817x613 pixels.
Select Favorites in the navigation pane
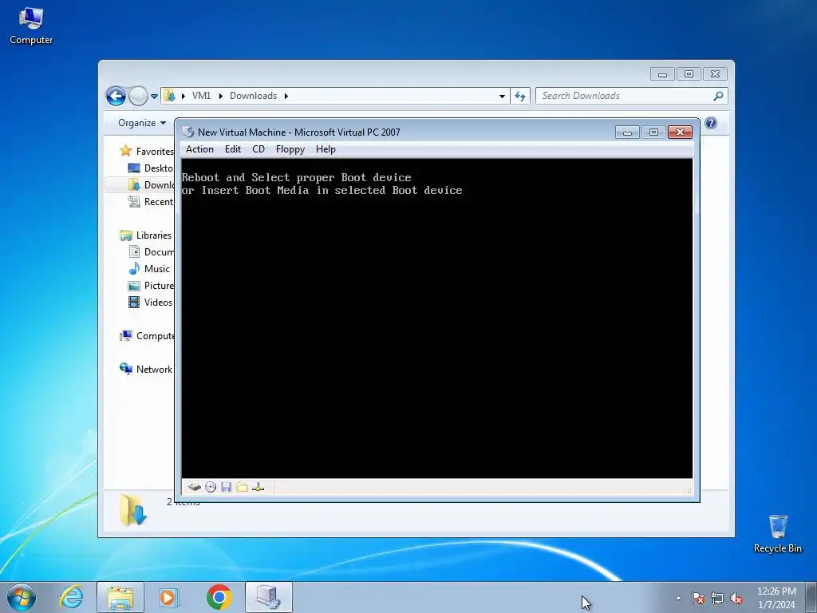pyautogui.click(x=147, y=151)
